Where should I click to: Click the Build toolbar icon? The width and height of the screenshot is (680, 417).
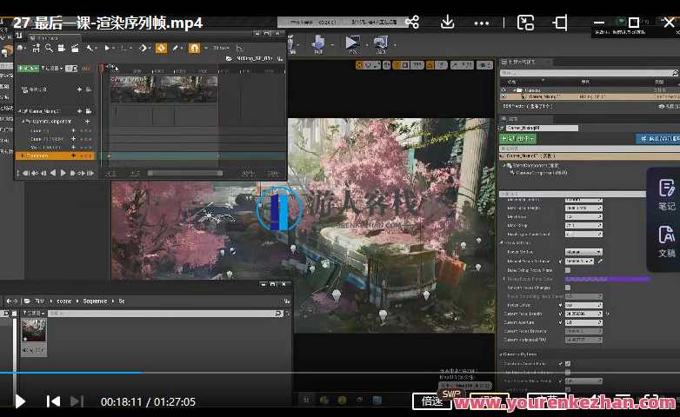(x=318, y=44)
